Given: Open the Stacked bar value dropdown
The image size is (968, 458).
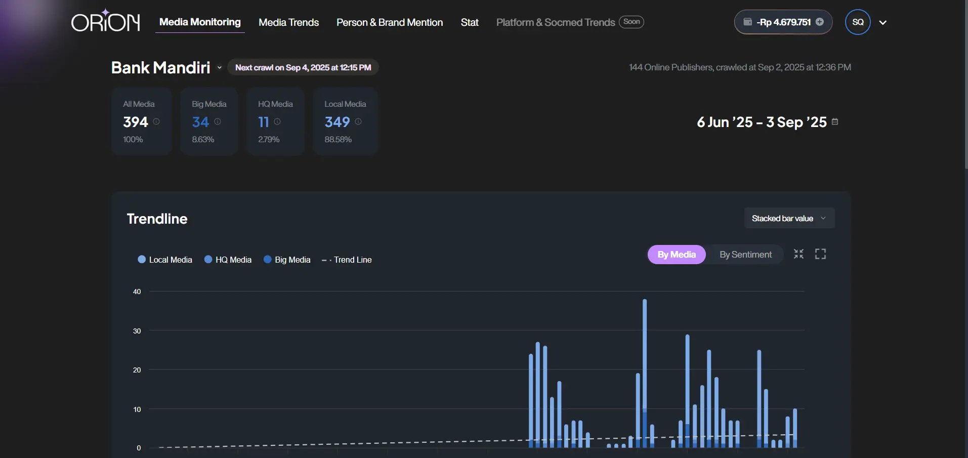Looking at the screenshot, I should (789, 218).
